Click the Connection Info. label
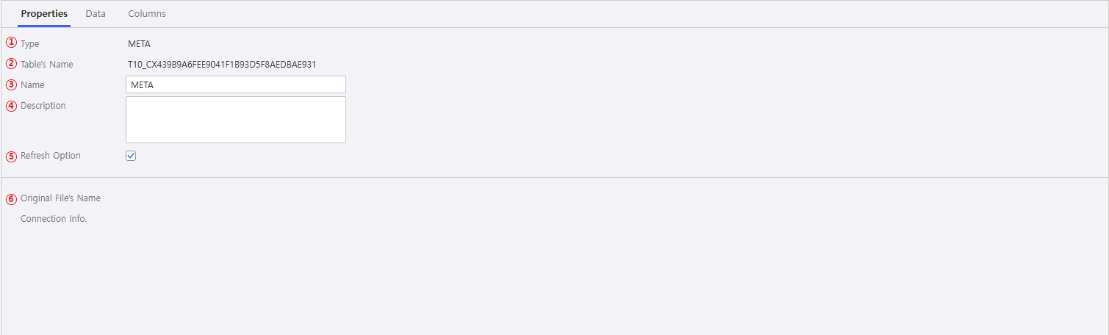 click(x=54, y=219)
